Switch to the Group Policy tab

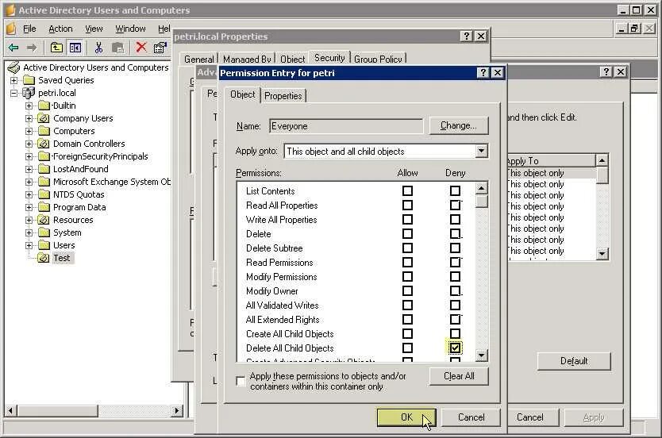point(378,59)
